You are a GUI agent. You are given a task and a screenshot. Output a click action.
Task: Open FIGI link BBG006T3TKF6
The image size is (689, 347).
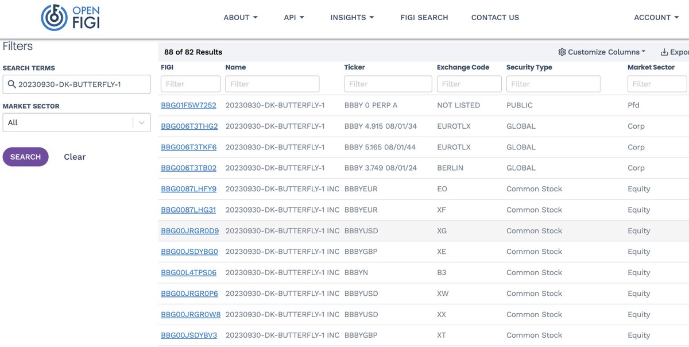click(x=188, y=147)
